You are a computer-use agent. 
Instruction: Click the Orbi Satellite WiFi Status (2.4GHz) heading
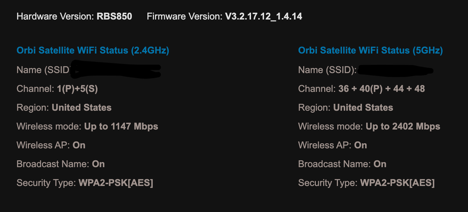93,51
